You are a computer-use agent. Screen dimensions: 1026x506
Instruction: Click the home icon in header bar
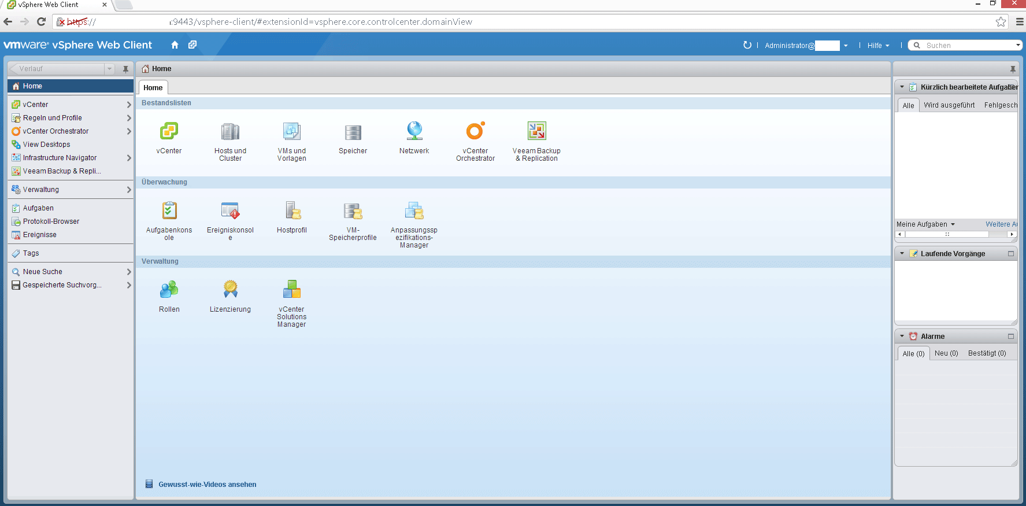[175, 45]
